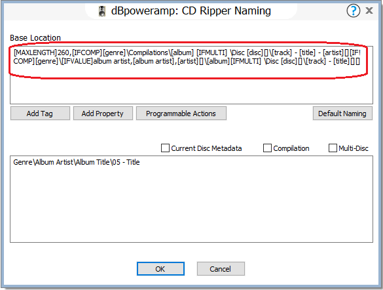Viewport: 383px width, 290px height.
Task: Confirm with the OK button
Action: (160, 269)
